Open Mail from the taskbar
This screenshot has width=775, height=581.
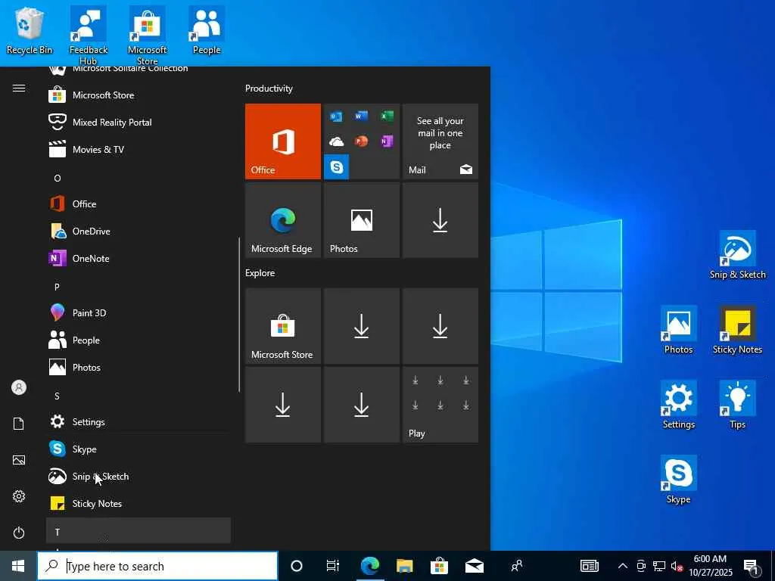click(474, 566)
